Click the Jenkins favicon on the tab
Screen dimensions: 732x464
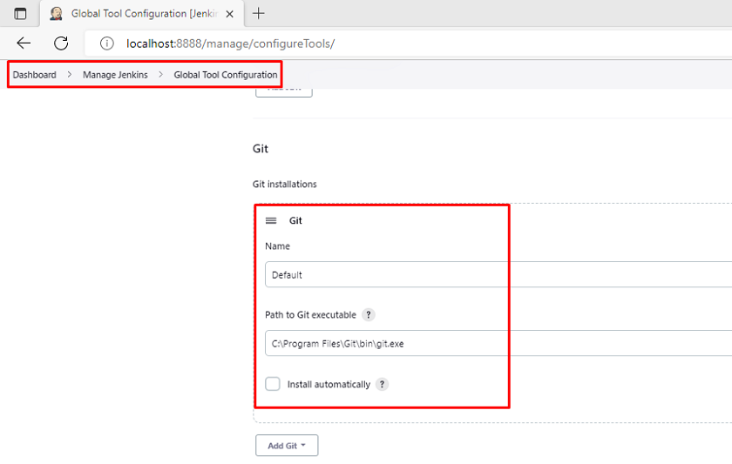[x=57, y=13]
